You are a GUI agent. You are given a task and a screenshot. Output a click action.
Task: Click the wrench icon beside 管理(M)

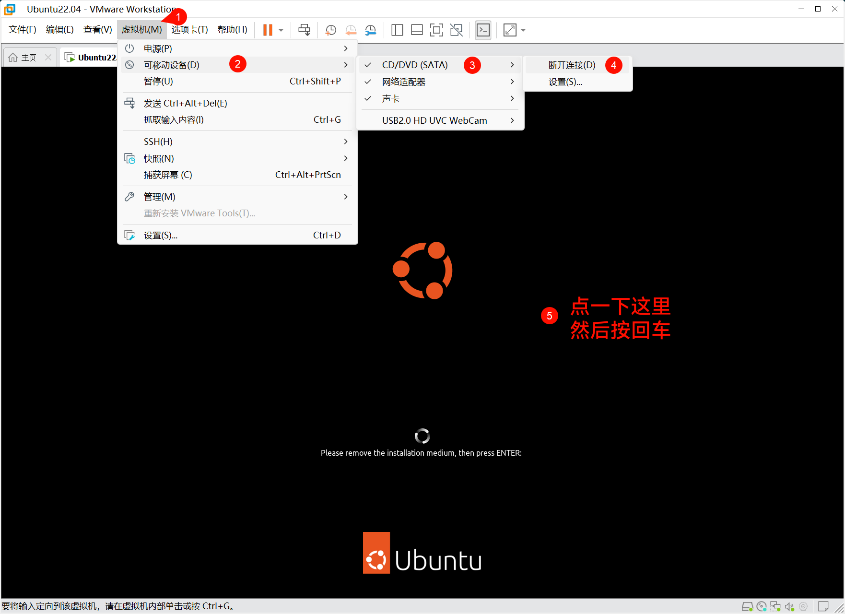[x=129, y=197]
